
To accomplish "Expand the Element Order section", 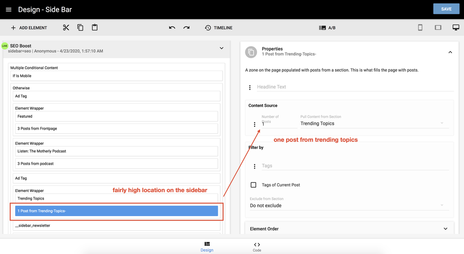I will coord(445,229).
